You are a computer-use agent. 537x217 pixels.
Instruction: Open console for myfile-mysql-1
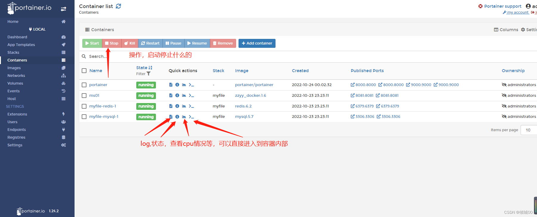191,117
